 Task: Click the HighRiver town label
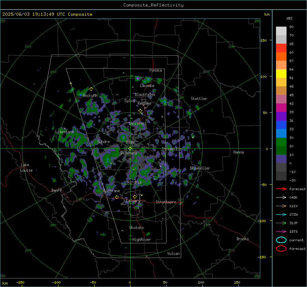click(142, 240)
